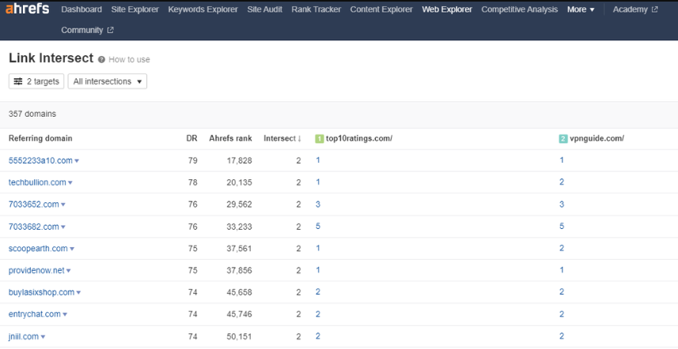
Task: Click Ahrefs rank value 17,828
Action: 239,160
